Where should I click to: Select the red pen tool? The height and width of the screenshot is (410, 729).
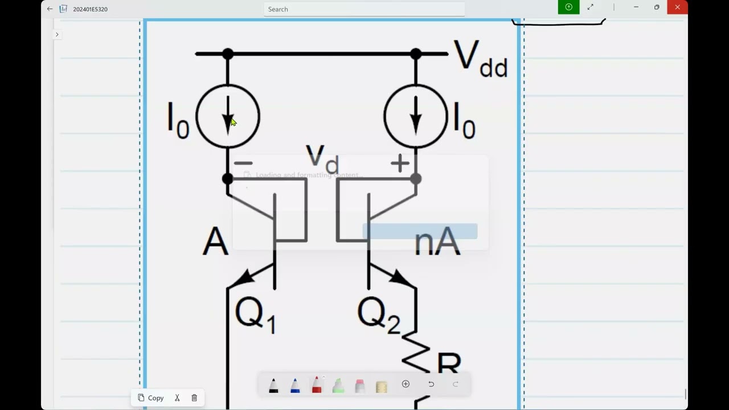pyautogui.click(x=317, y=386)
